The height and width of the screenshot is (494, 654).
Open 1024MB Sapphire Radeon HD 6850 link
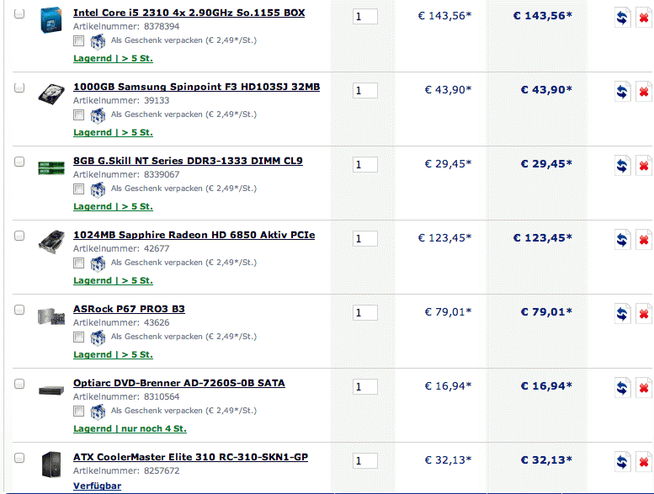click(x=194, y=235)
